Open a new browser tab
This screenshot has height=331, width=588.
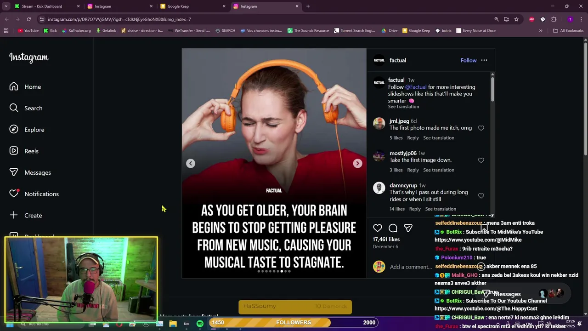pos(308,6)
